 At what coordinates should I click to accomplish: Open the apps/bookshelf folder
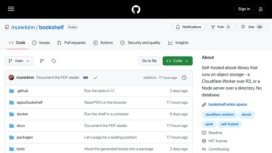[29, 102]
